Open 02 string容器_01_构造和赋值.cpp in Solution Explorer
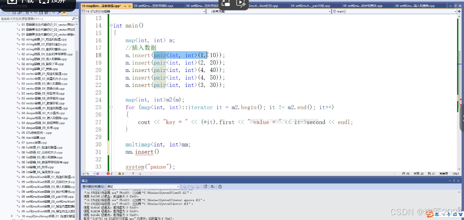 click(x=44, y=39)
